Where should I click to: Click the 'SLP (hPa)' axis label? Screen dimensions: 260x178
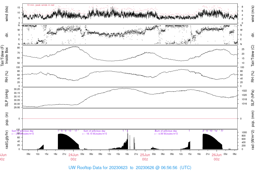point(253,98)
